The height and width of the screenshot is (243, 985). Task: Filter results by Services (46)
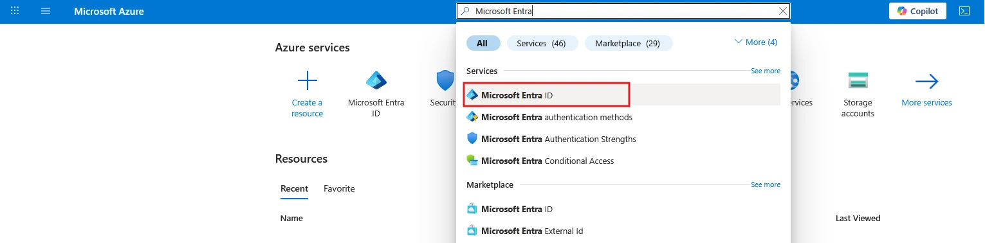point(542,43)
